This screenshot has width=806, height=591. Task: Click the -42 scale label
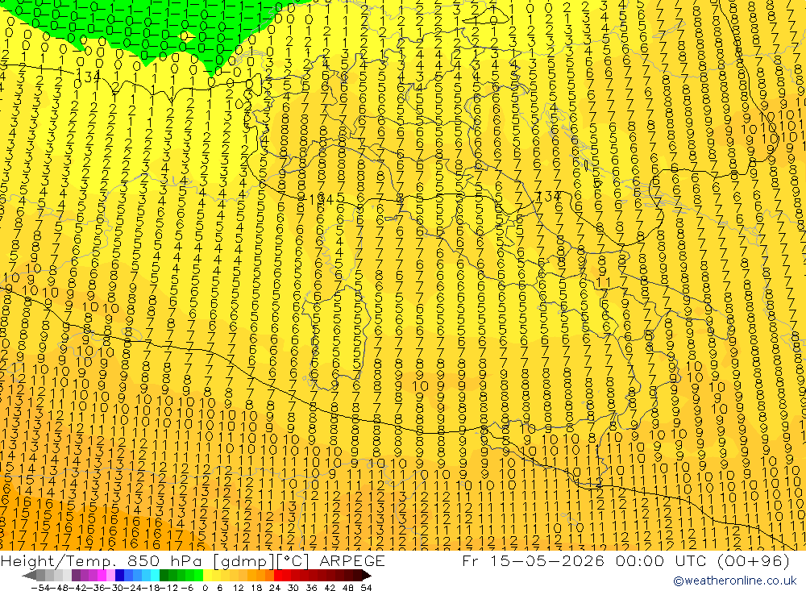[78, 588]
